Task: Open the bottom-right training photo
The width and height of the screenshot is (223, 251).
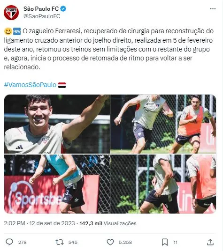Action: (x=163, y=184)
